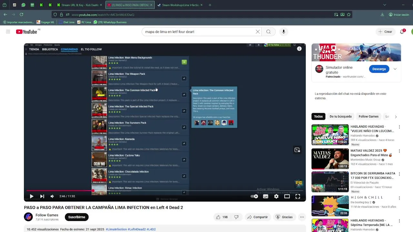
Task: Open options for BITCOIN SE DERRUMBA video
Action: [399, 174]
